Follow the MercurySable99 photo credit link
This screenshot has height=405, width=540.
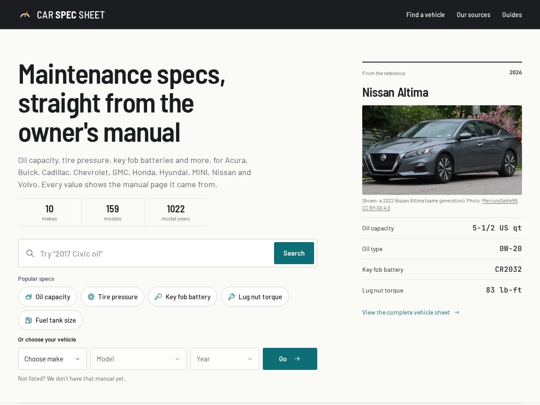[500, 201]
